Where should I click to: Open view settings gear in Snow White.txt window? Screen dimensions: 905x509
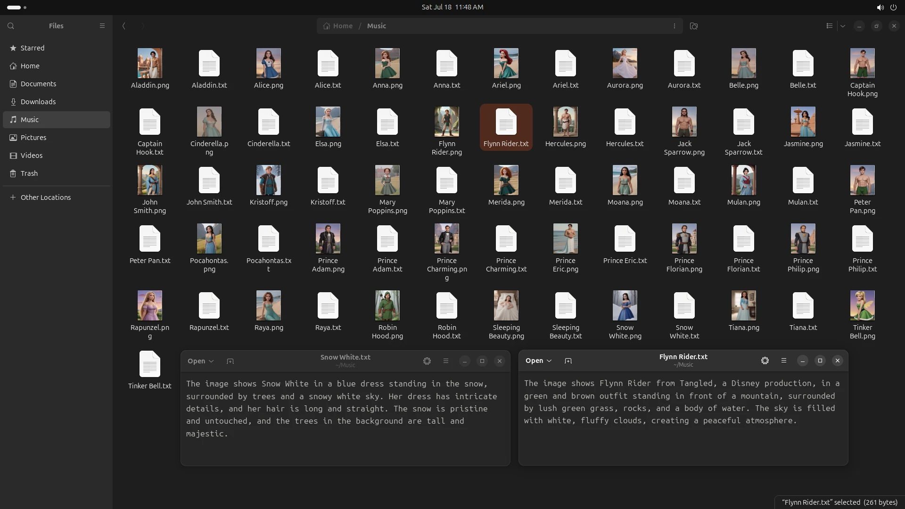tap(427, 361)
